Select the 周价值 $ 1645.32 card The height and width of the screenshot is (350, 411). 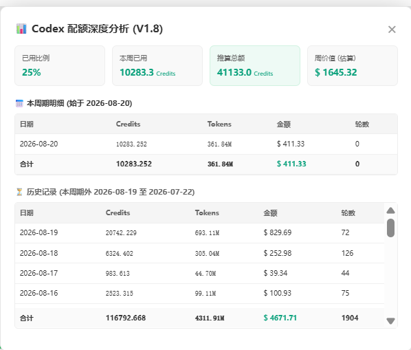pyautogui.click(x=353, y=65)
